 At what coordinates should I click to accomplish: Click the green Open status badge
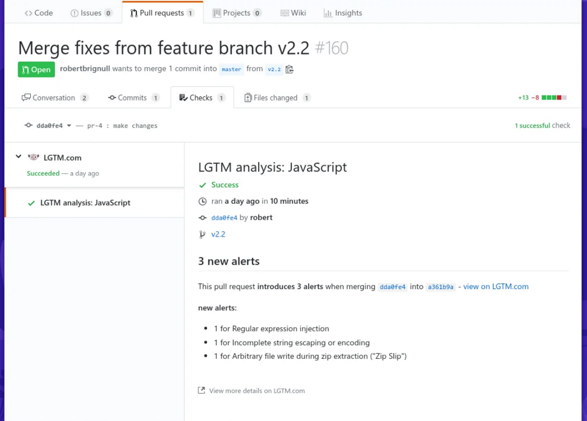tap(36, 69)
